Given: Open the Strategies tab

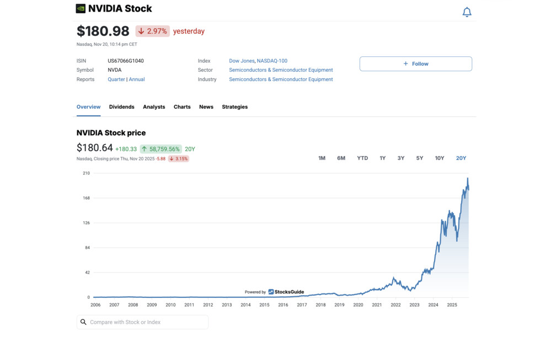Looking at the screenshot, I should 234,106.
